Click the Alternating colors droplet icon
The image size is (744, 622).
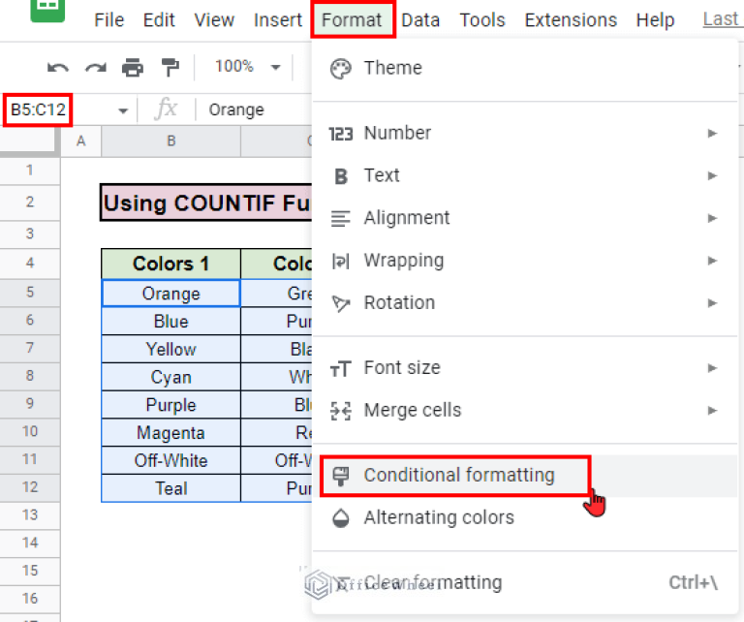point(341,518)
